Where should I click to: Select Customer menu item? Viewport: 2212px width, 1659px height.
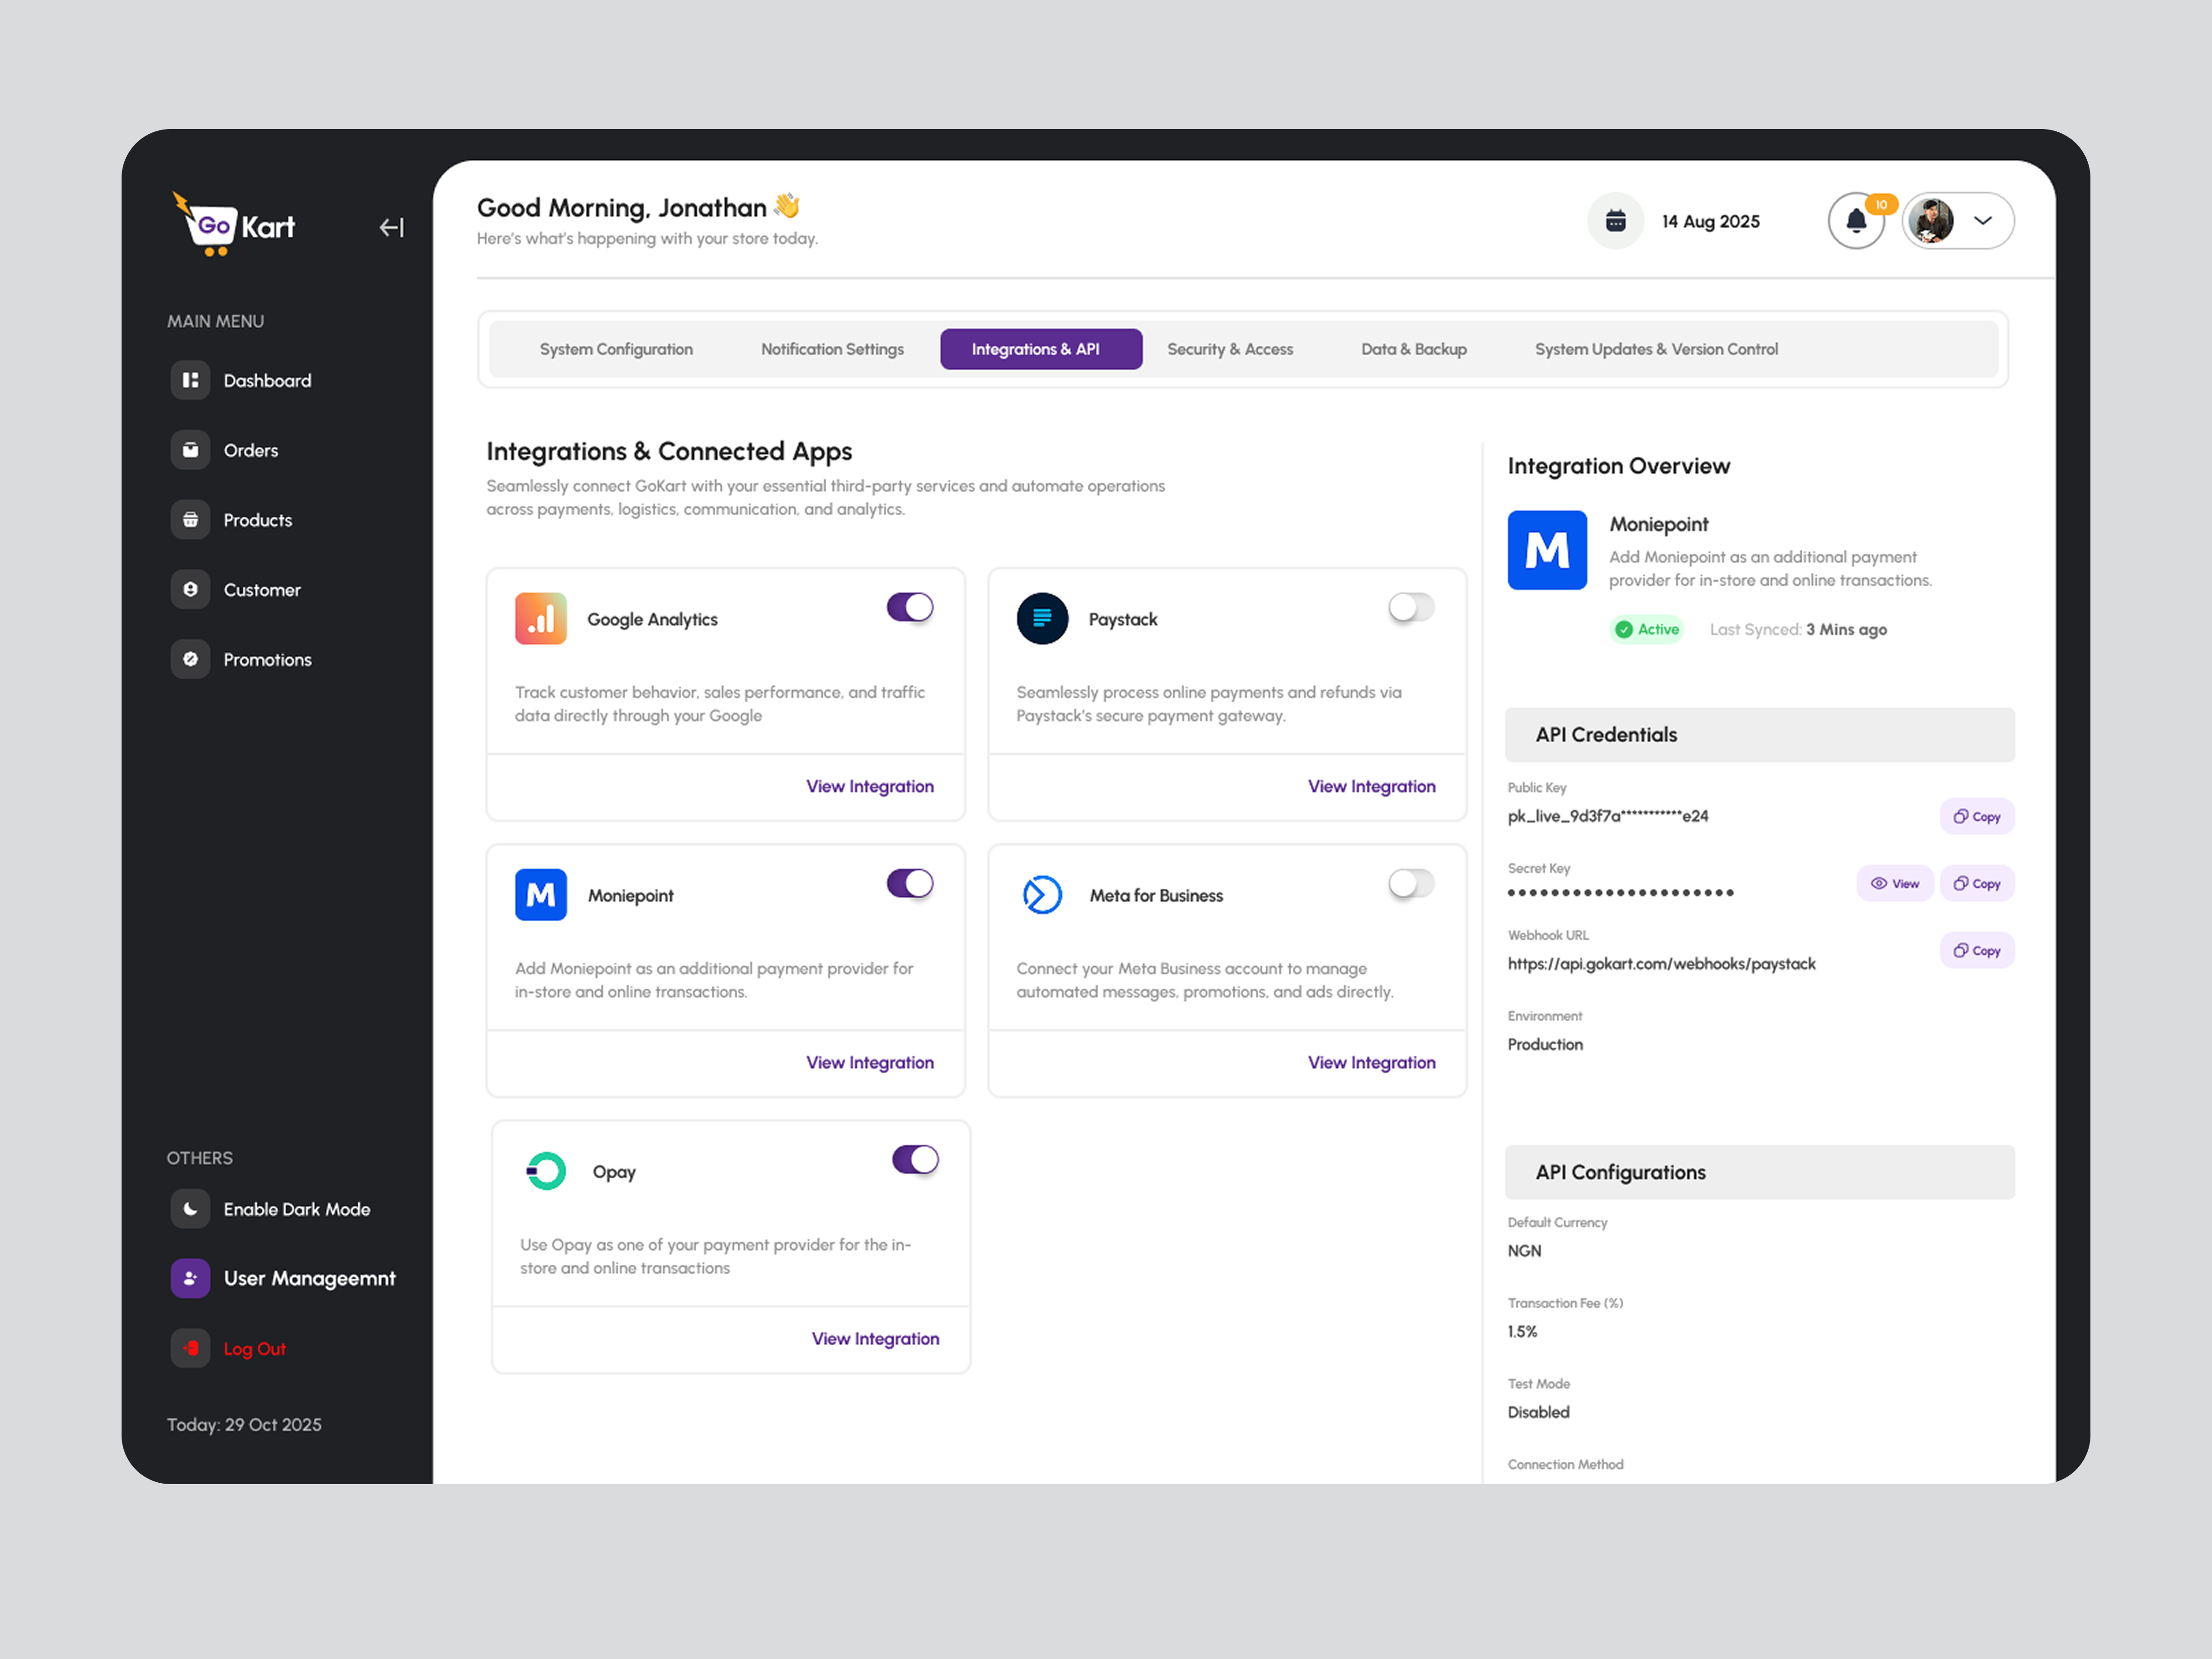(235, 590)
